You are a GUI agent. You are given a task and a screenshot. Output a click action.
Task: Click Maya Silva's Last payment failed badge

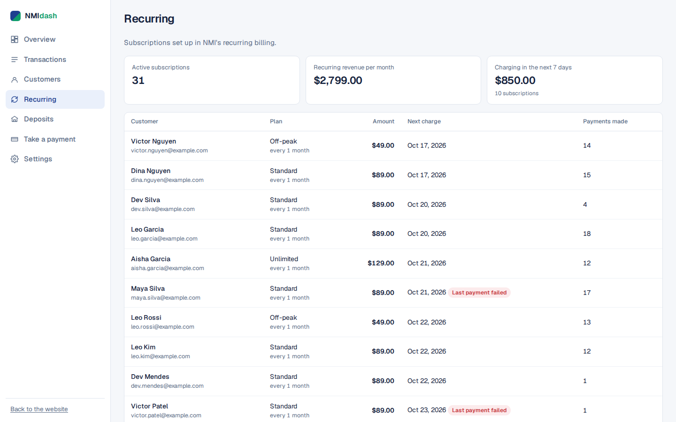(479, 293)
